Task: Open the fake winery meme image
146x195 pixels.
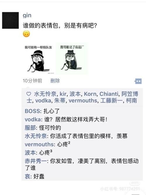Action: point(72,58)
